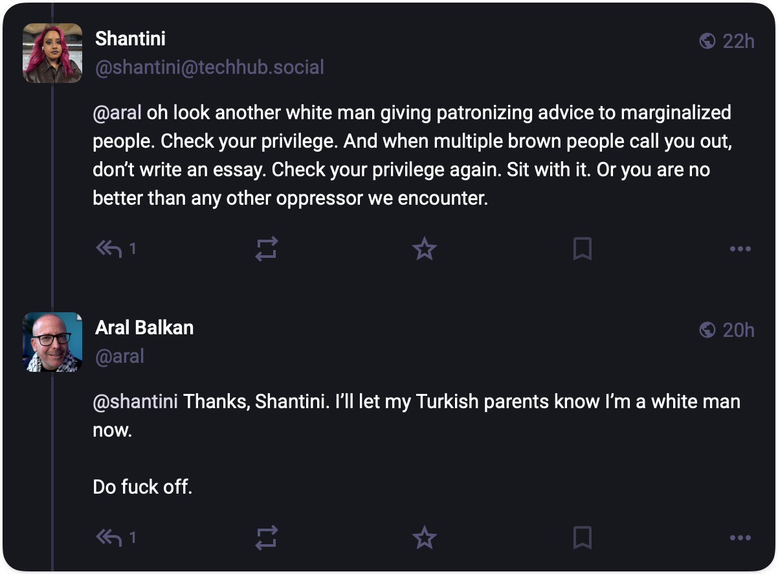Follow the @aral mention in Shantini's post
The image size is (778, 574).
(117, 113)
